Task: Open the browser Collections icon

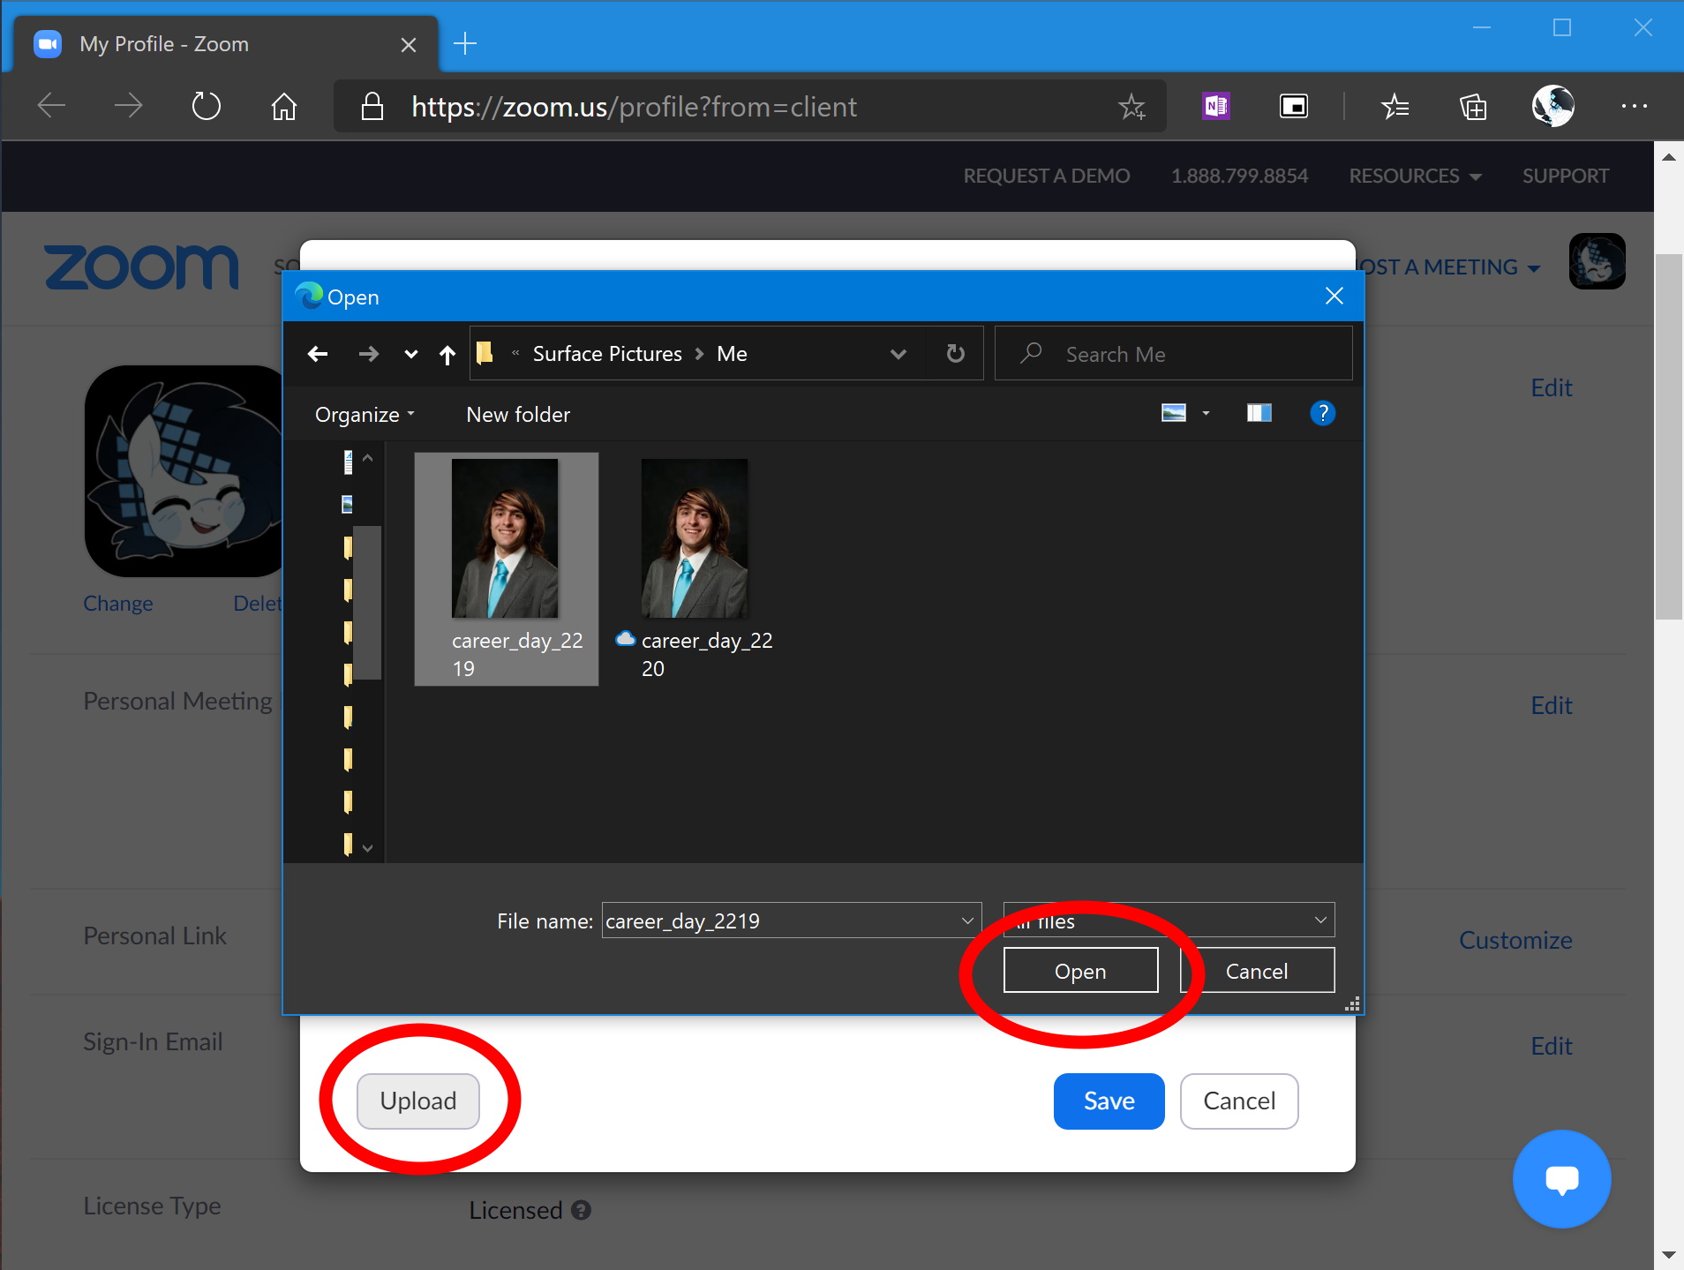Action: tap(1473, 106)
